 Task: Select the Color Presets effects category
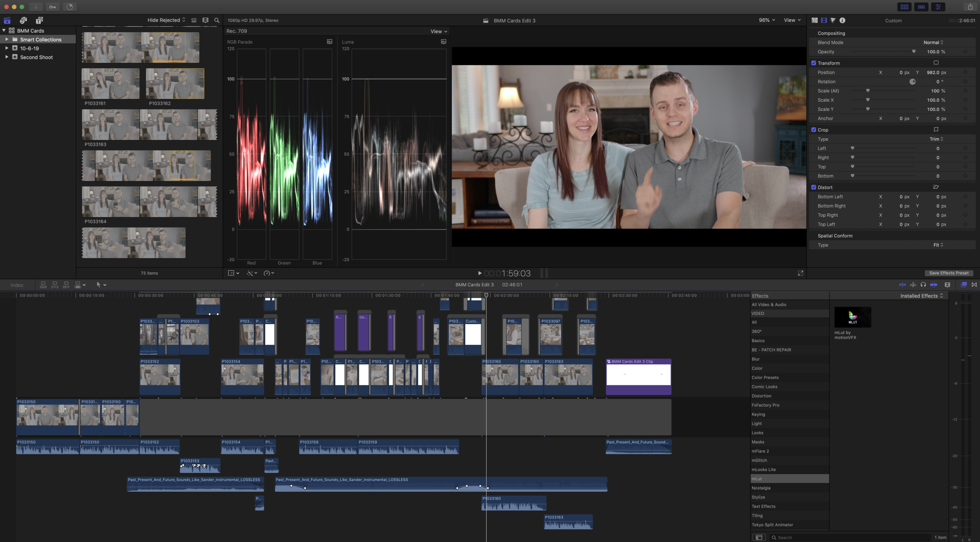point(789,378)
